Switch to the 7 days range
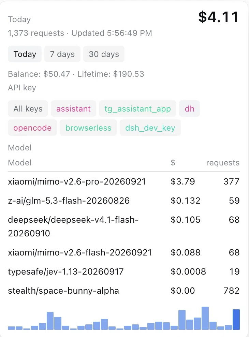 click(62, 54)
